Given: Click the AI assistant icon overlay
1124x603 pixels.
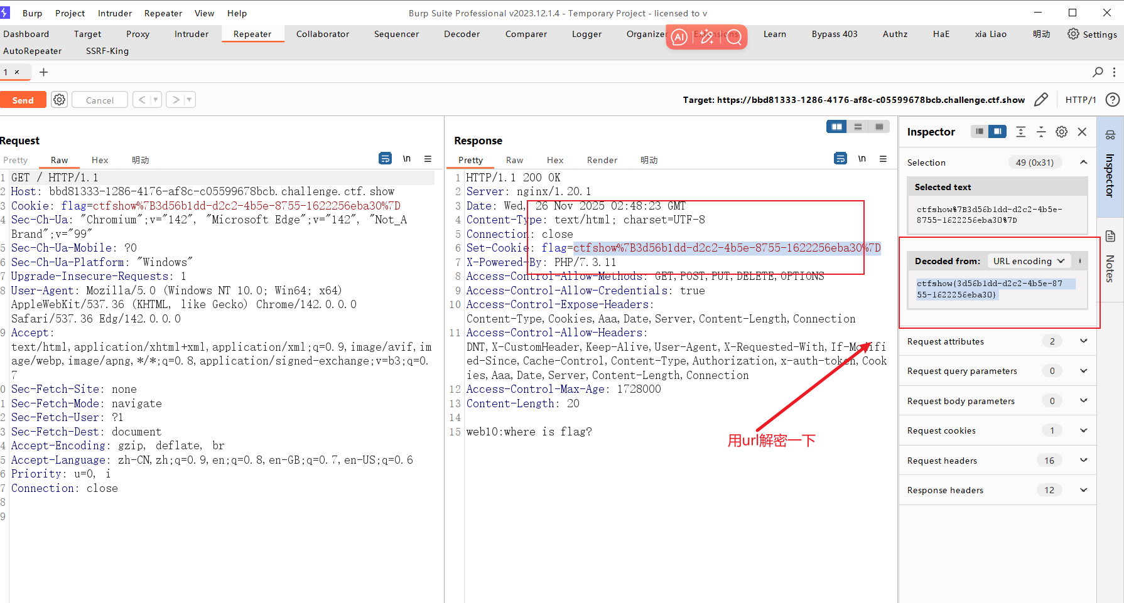Looking at the screenshot, I should point(679,38).
